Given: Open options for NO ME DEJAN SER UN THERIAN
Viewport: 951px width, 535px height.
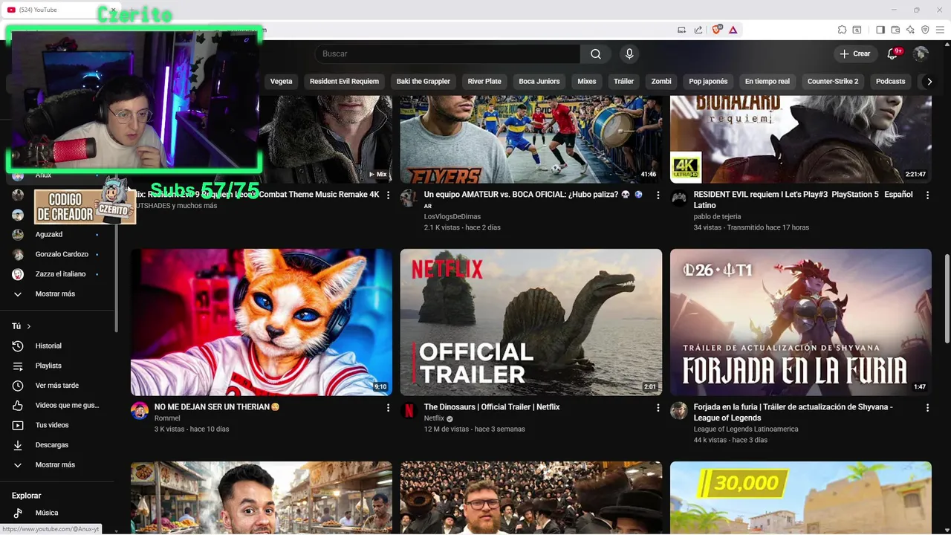Looking at the screenshot, I should point(388,407).
